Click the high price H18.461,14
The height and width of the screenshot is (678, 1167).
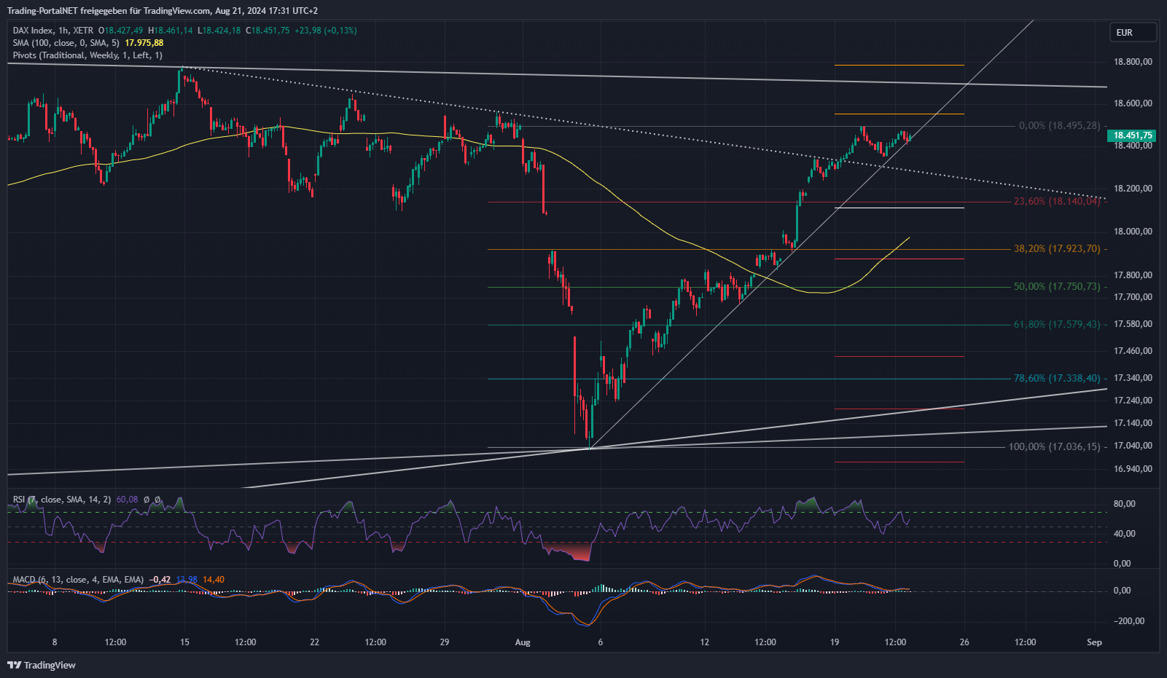(x=171, y=31)
